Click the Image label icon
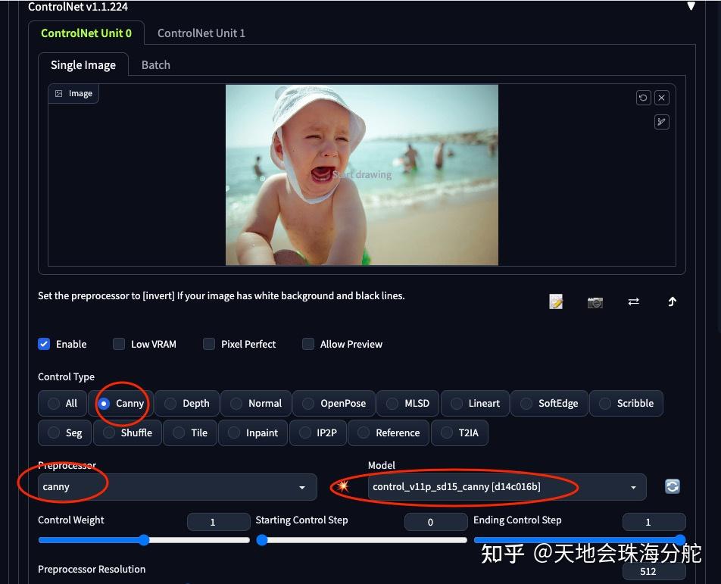Screen dimensions: 721x584 click(x=59, y=93)
